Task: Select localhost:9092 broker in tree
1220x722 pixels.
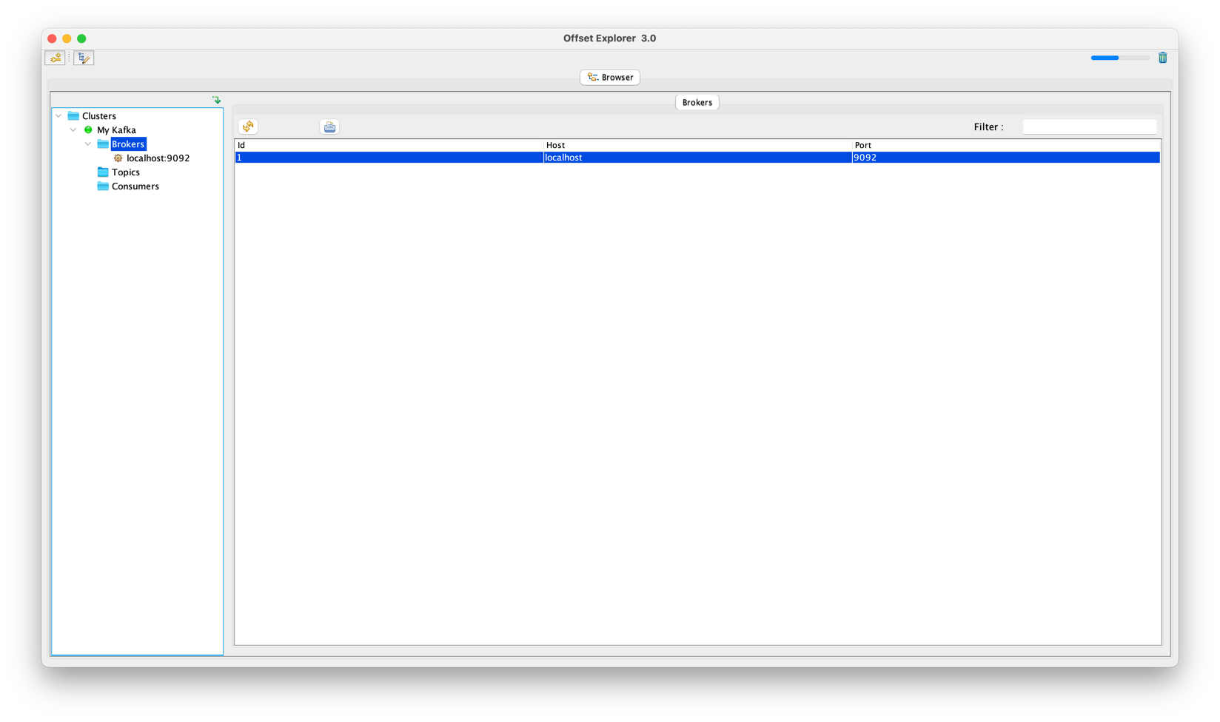Action: tap(158, 158)
